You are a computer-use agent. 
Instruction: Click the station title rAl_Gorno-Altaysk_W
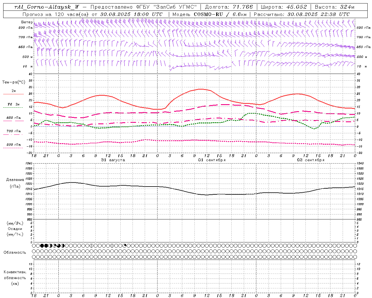[x=47, y=7]
